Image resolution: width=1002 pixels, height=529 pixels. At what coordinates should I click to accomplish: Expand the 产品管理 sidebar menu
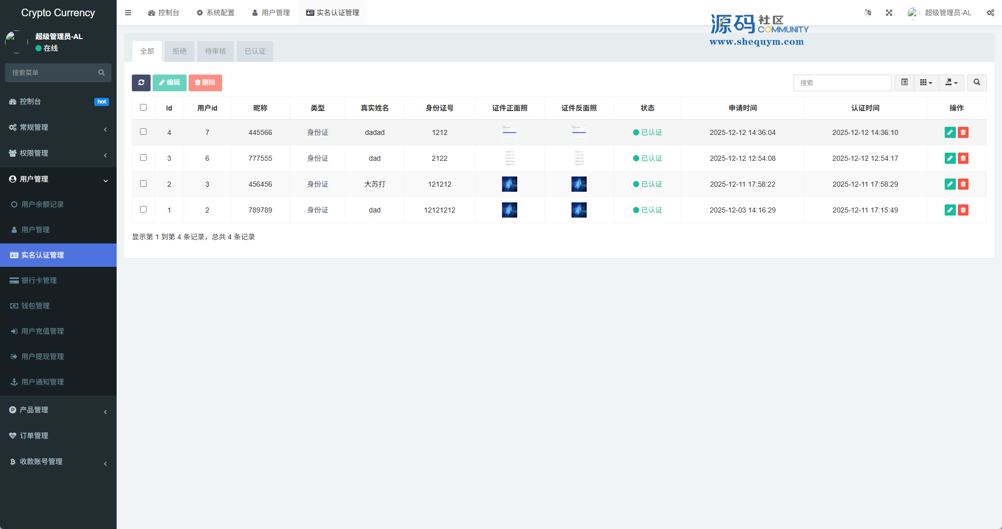[58, 410]
